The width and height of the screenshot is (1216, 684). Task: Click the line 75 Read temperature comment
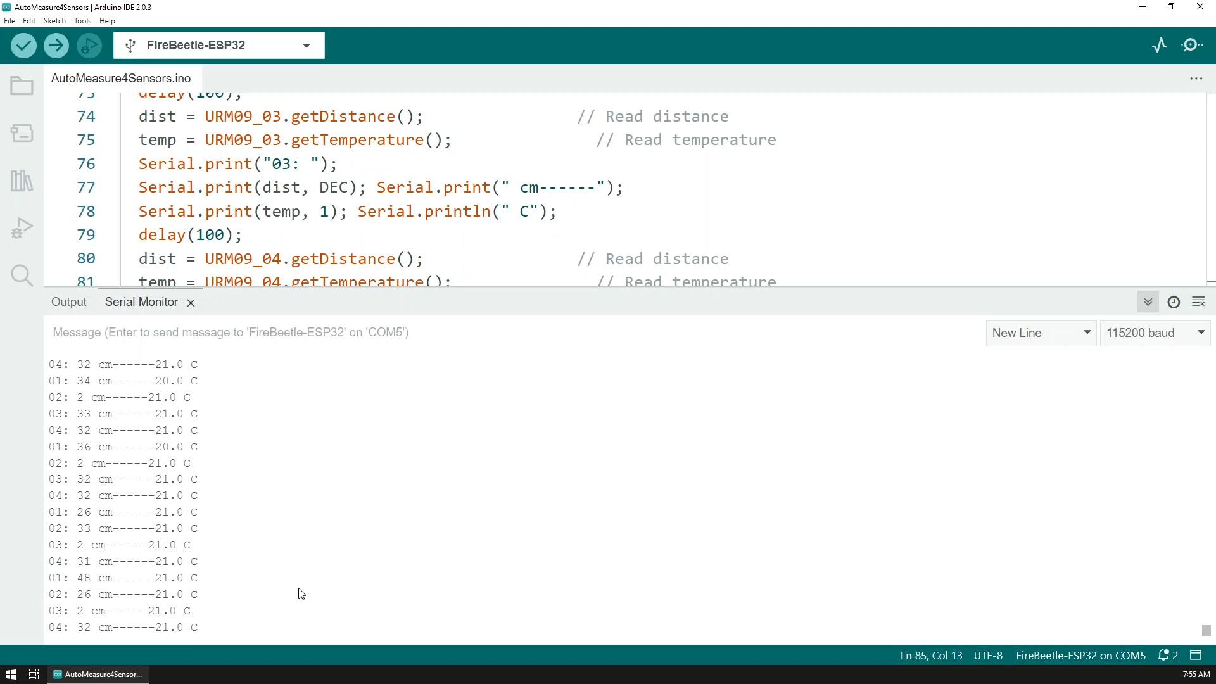(687, 140)
